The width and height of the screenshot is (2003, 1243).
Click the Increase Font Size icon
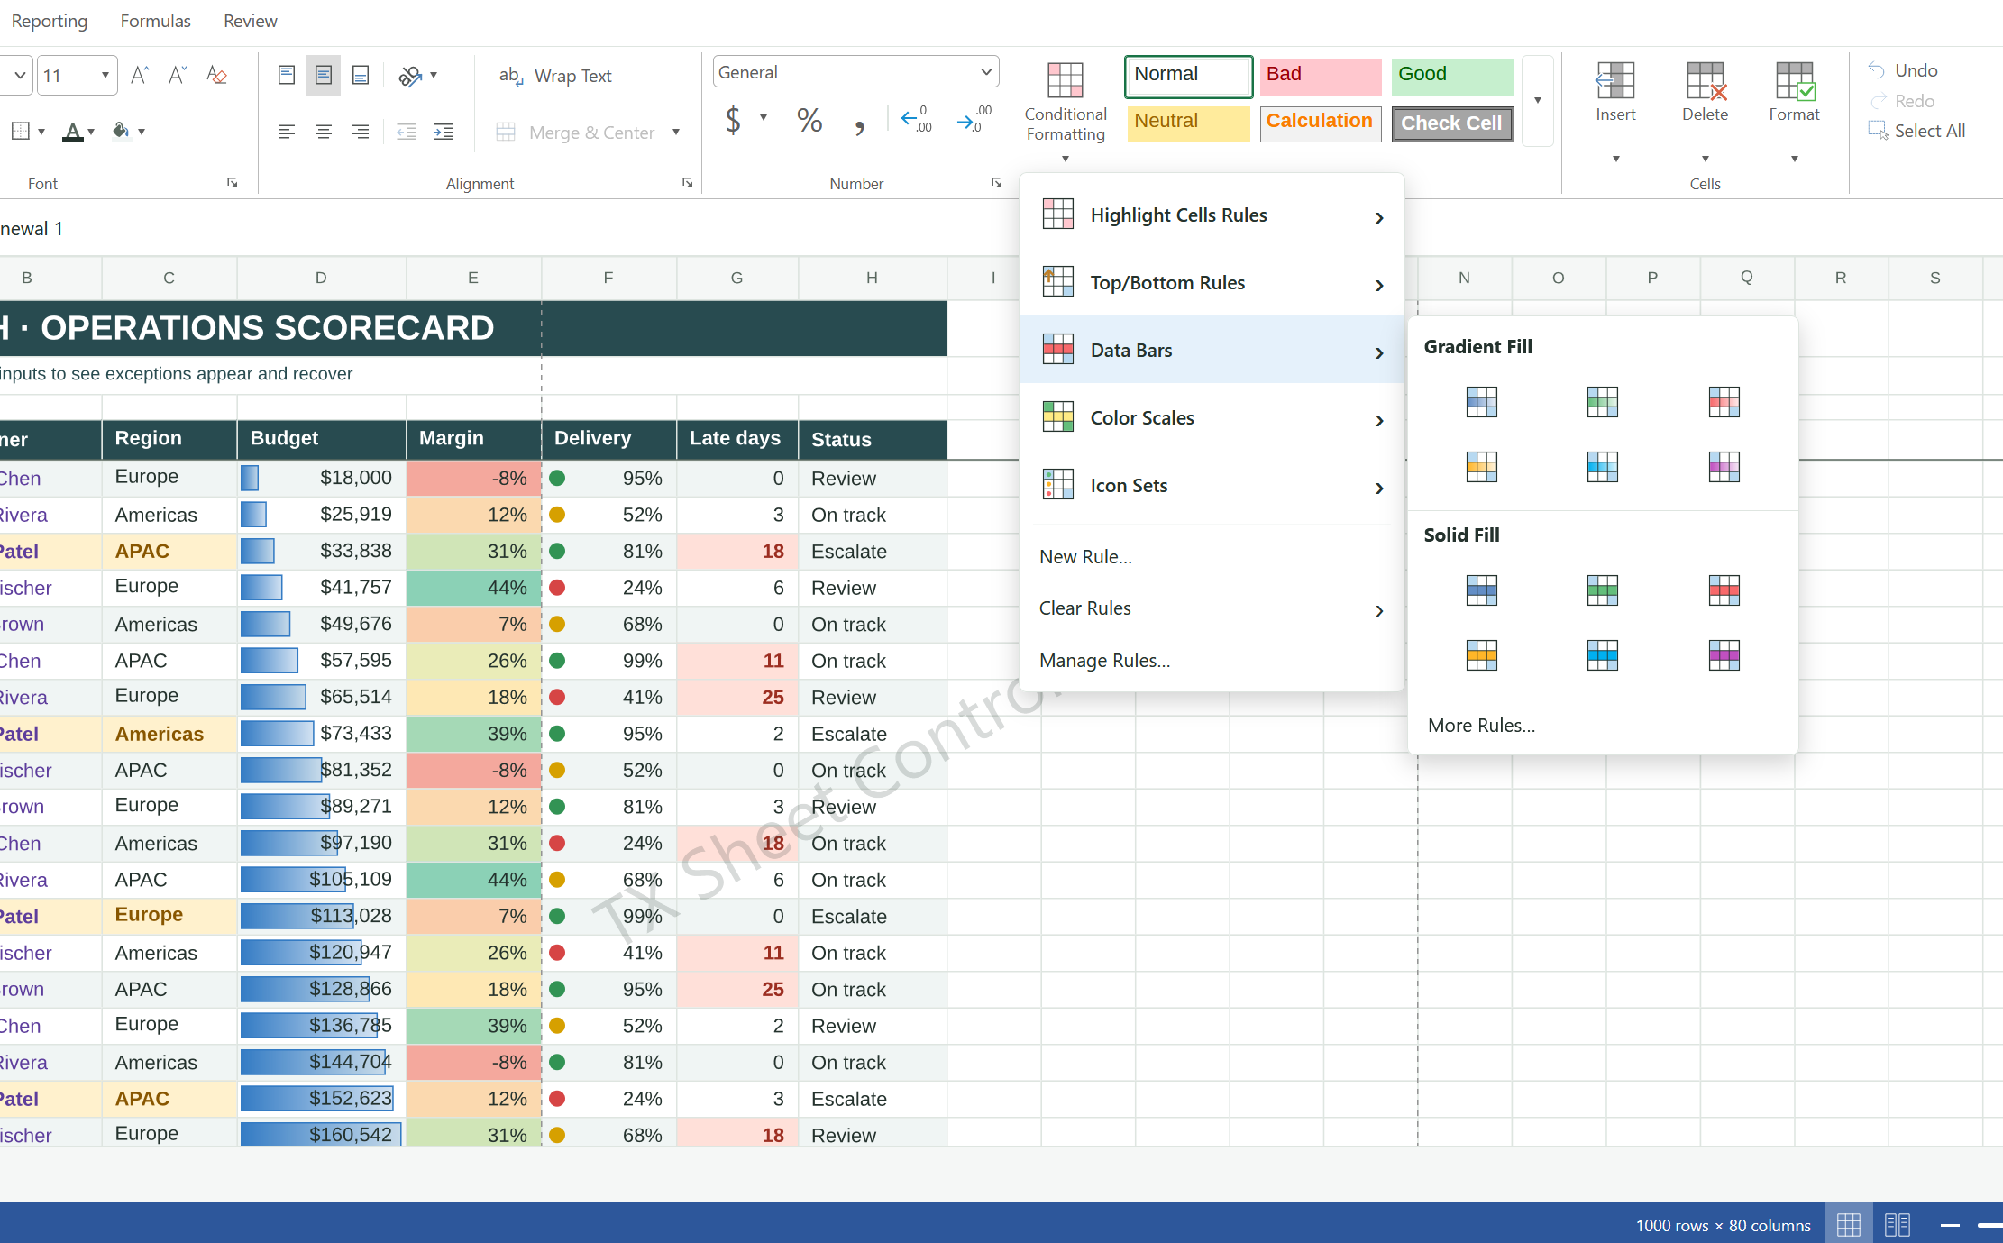click(139, 75)
